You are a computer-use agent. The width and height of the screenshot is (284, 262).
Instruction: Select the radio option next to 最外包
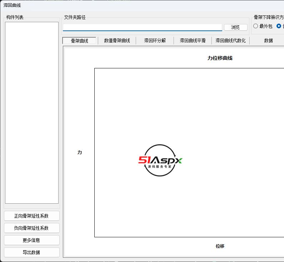[x=279, y=26]
